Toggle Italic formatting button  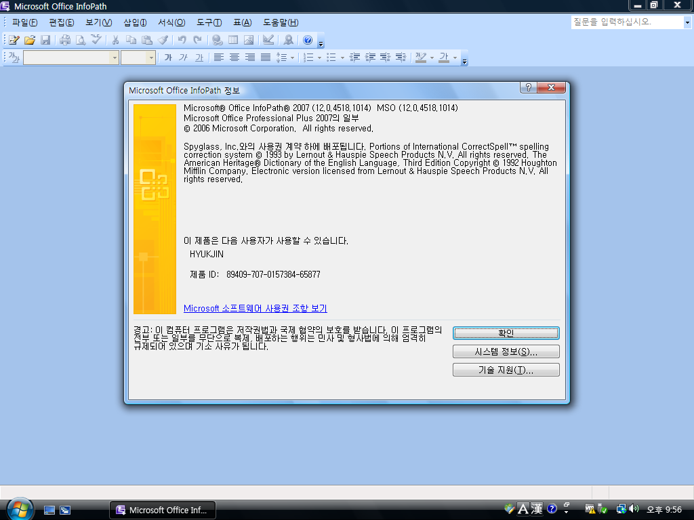coord(183,58)
